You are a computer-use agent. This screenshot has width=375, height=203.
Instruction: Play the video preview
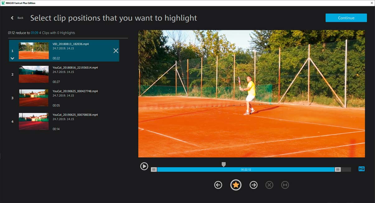click(x=144, y=166)
